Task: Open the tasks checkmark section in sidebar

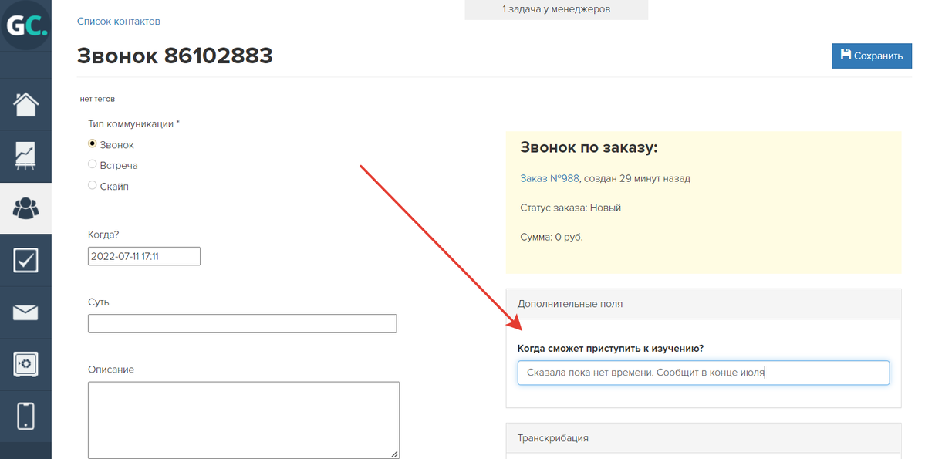Action: point(26,260)
